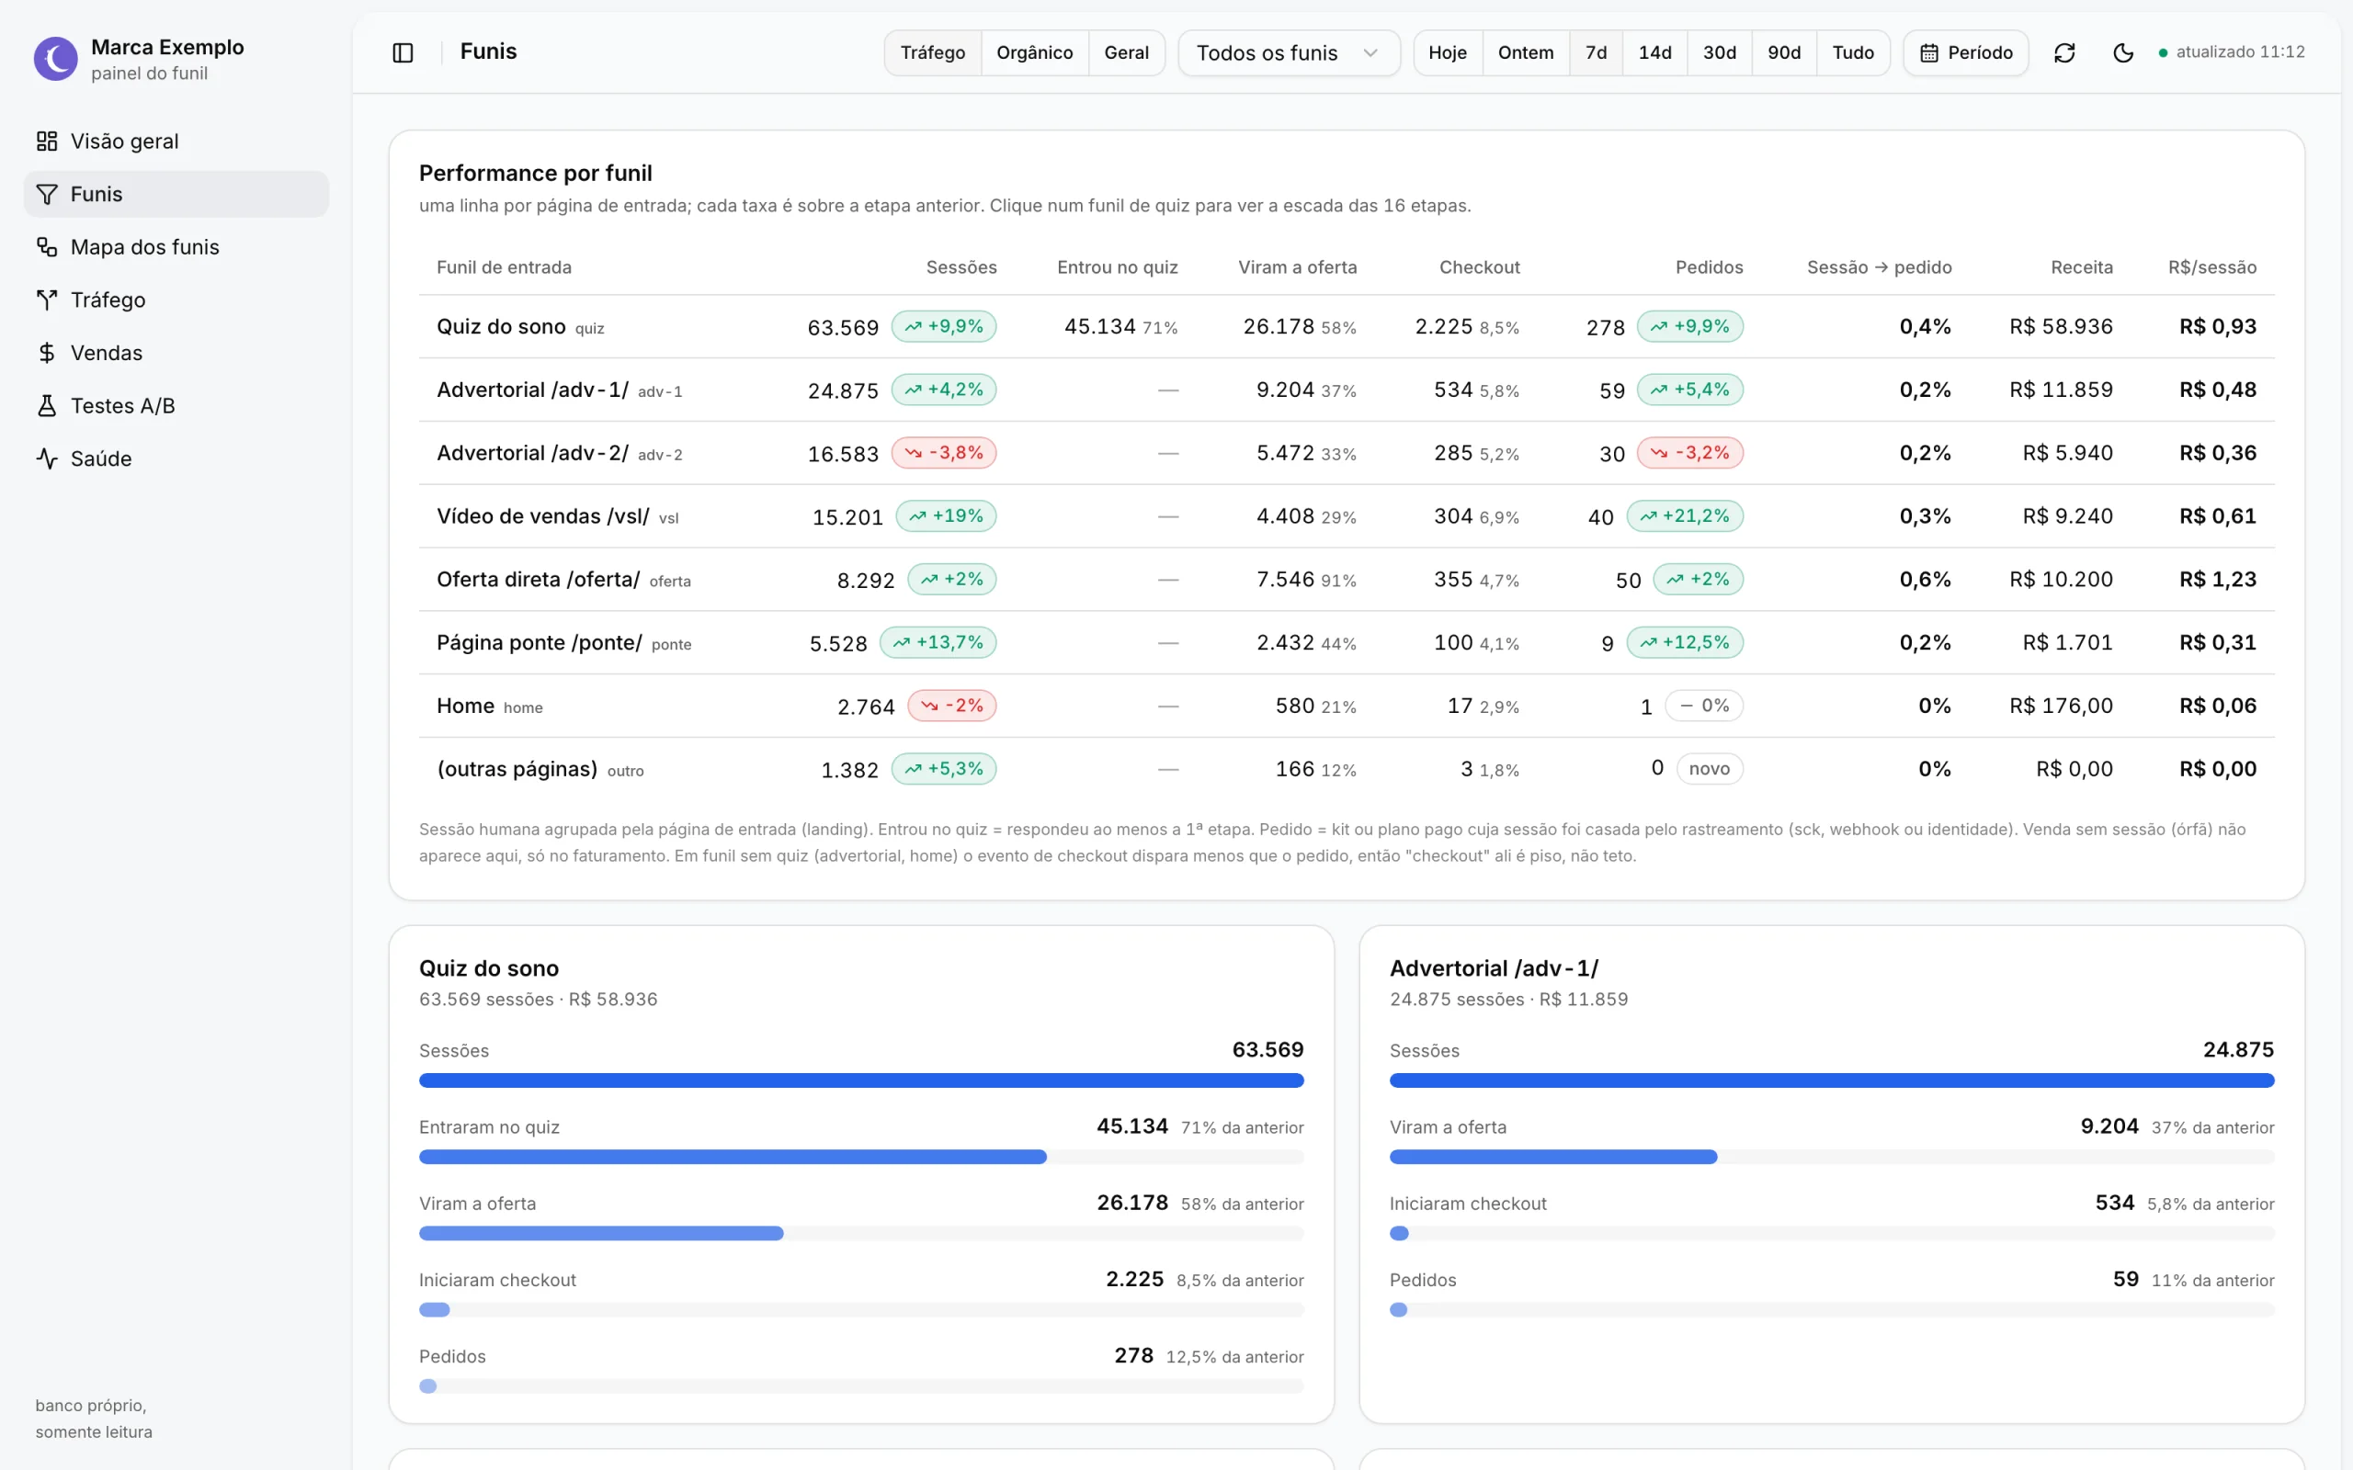
Task: Click the refresh data icon
Action: (2064, 52)
